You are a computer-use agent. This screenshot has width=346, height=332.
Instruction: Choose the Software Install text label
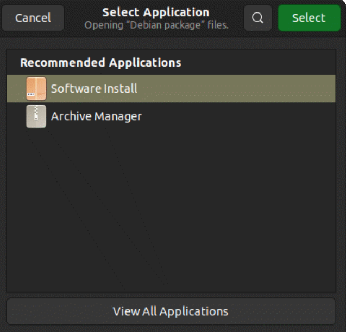pos(94,88)
